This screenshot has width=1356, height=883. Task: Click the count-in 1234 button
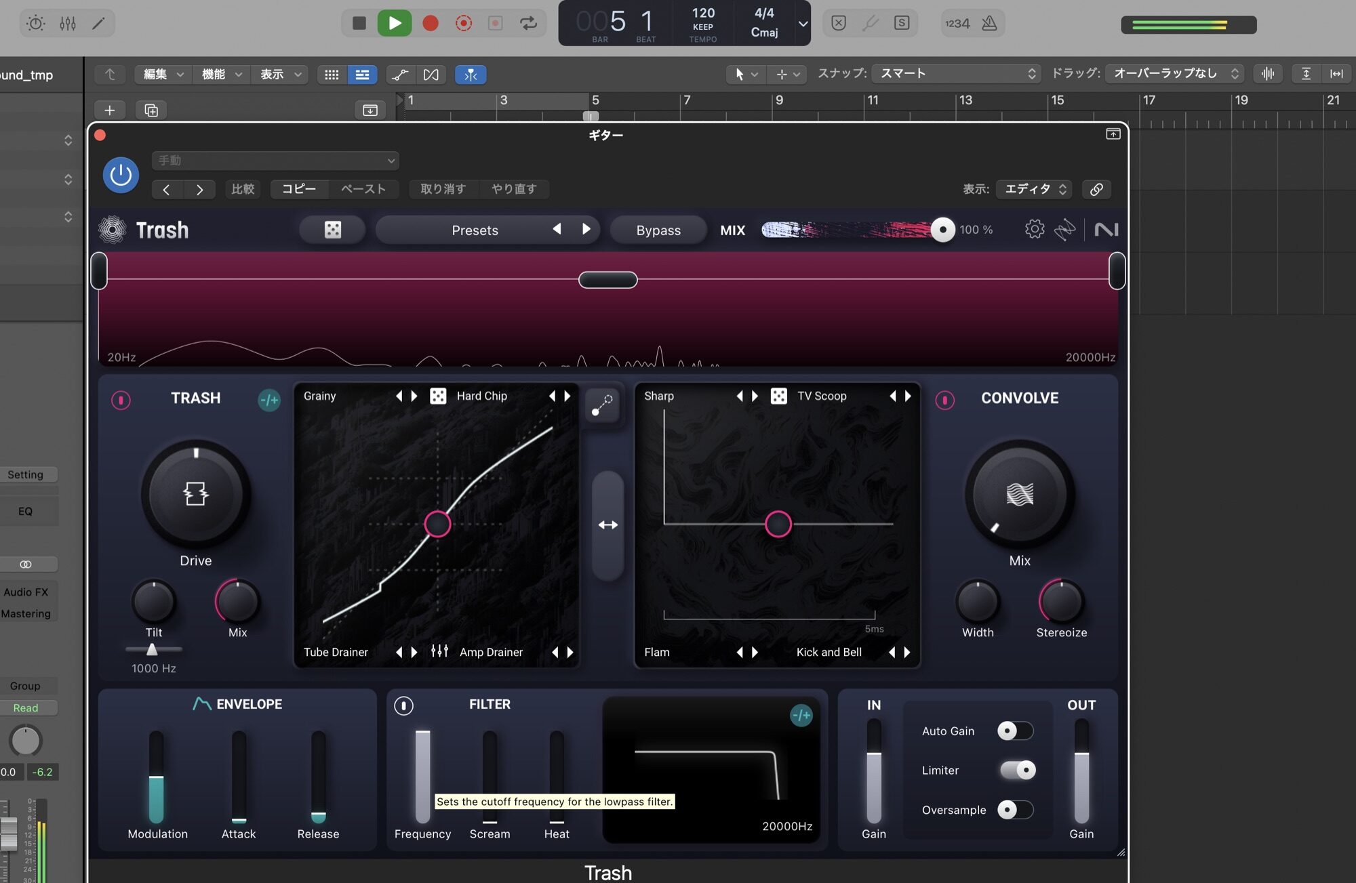point(957,23)
